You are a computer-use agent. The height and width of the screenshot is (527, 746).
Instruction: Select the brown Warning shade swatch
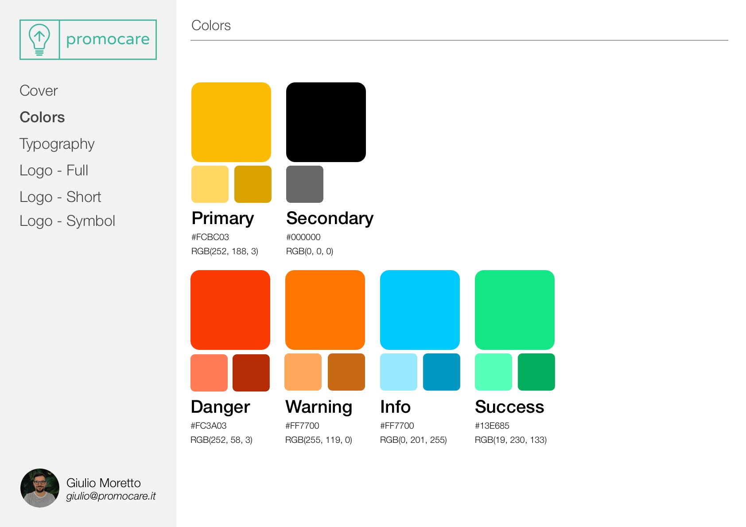point(346,372)
